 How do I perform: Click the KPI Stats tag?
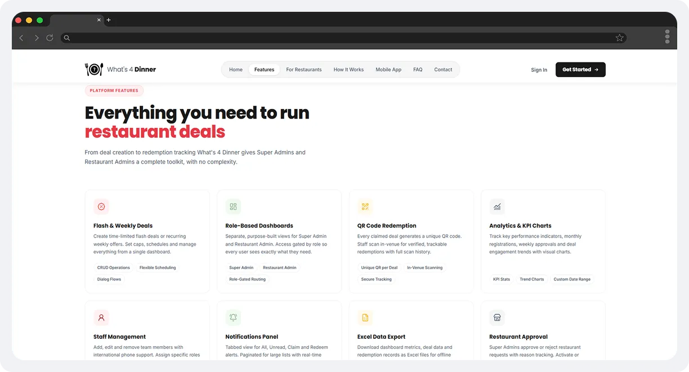(x=502, y=279)
